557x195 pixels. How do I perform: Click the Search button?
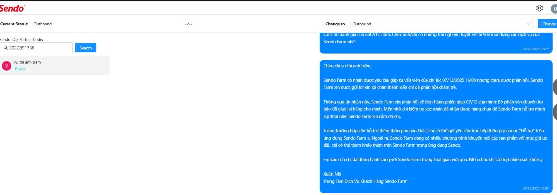(85, 48)
